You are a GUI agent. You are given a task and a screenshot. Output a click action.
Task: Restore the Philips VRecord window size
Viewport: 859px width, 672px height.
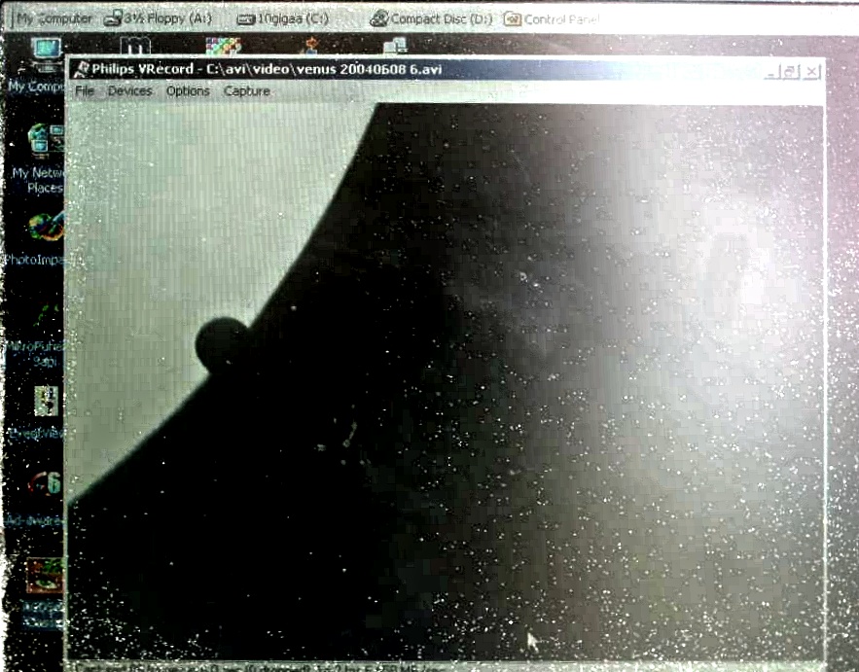(792, 72)
